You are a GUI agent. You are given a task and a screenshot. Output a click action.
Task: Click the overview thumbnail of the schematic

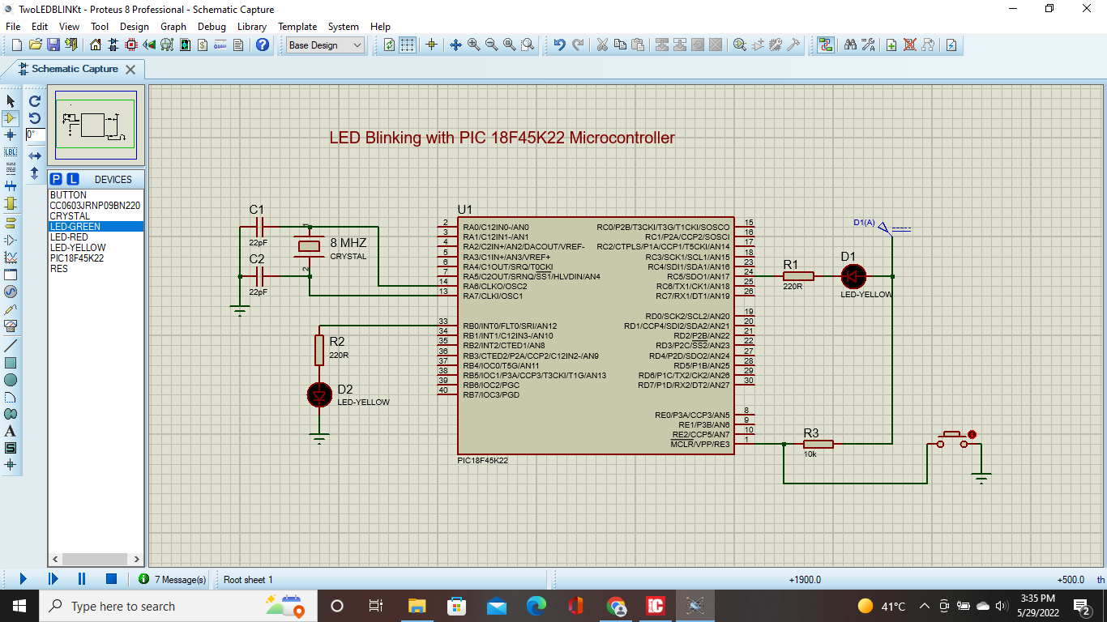96,126
